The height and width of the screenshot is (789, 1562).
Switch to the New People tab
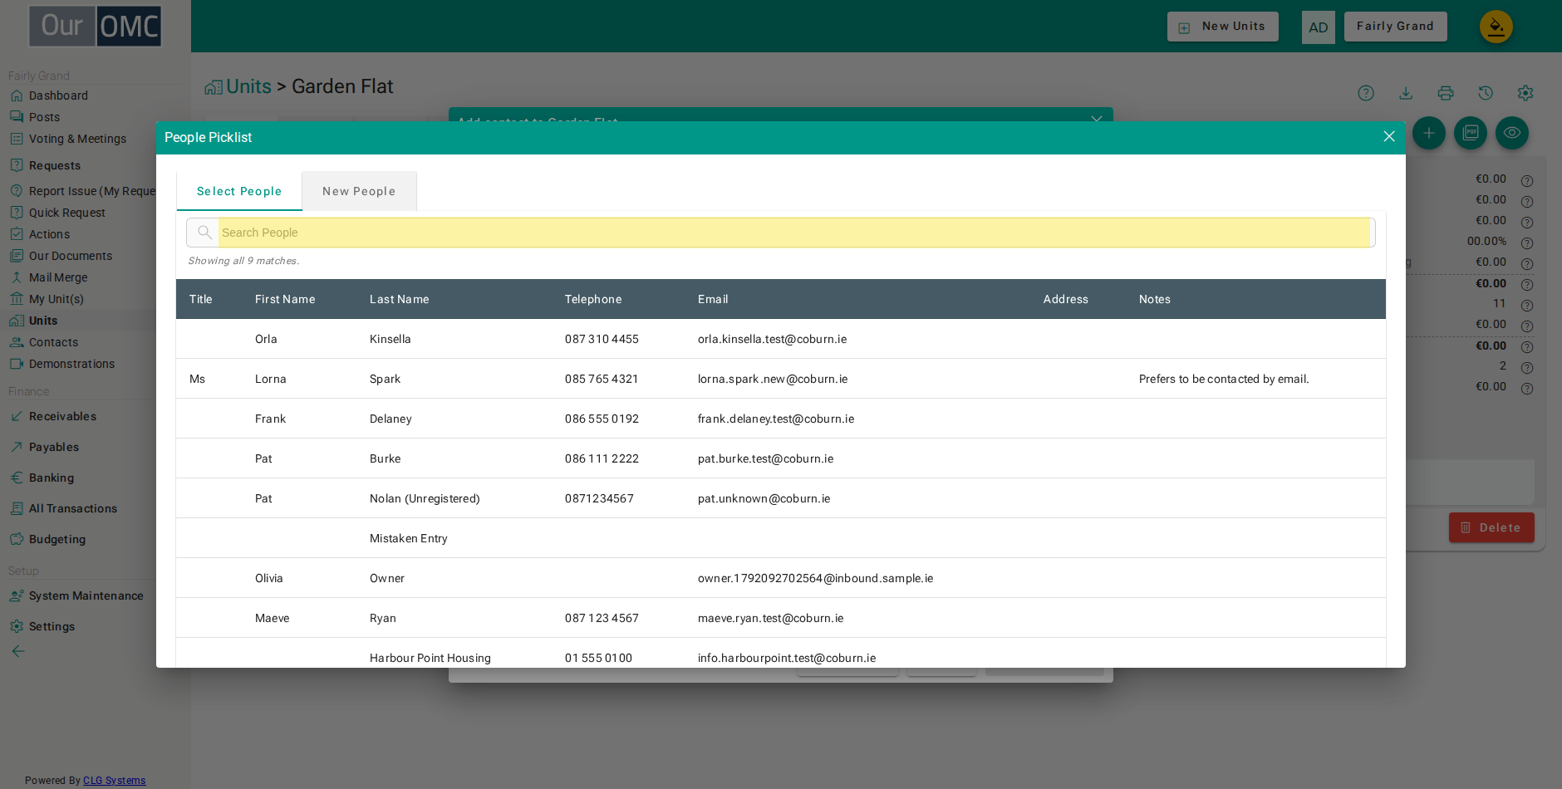pyautogui.click(x=359, y=191)
